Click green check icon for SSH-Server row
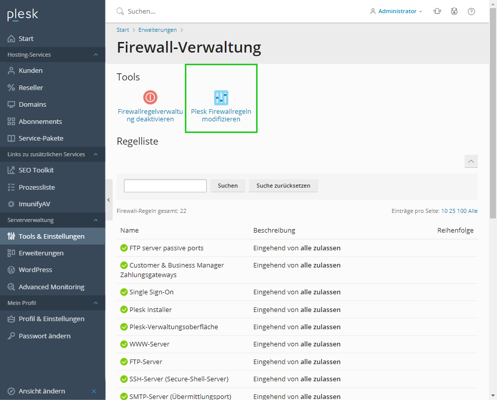Screen dimensions: 497x400 click(x=124, y=379)
